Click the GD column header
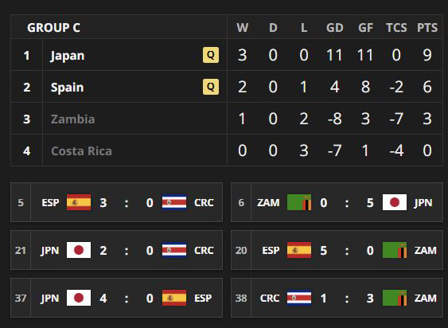This screenshot has height=328, width=448. [x=335, y=28]
